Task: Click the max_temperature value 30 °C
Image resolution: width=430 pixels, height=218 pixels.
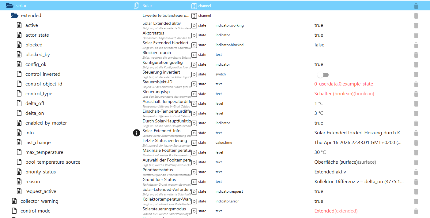Action: click(x=320, y=152)
